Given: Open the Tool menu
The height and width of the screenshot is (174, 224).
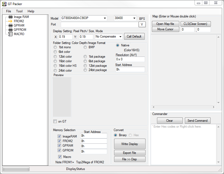Looking at the screenshot, I should click(19, 11).
